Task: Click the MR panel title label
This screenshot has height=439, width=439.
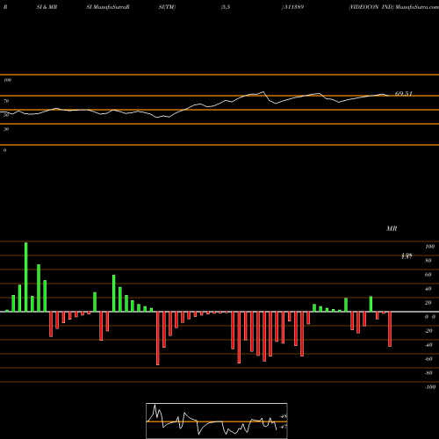Action: point(392,228)
